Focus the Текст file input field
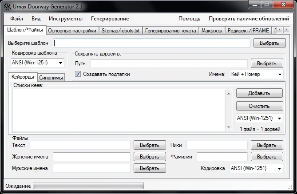This screenshot has width=297, height=194. pyautogui.click(x=80, y=145)
